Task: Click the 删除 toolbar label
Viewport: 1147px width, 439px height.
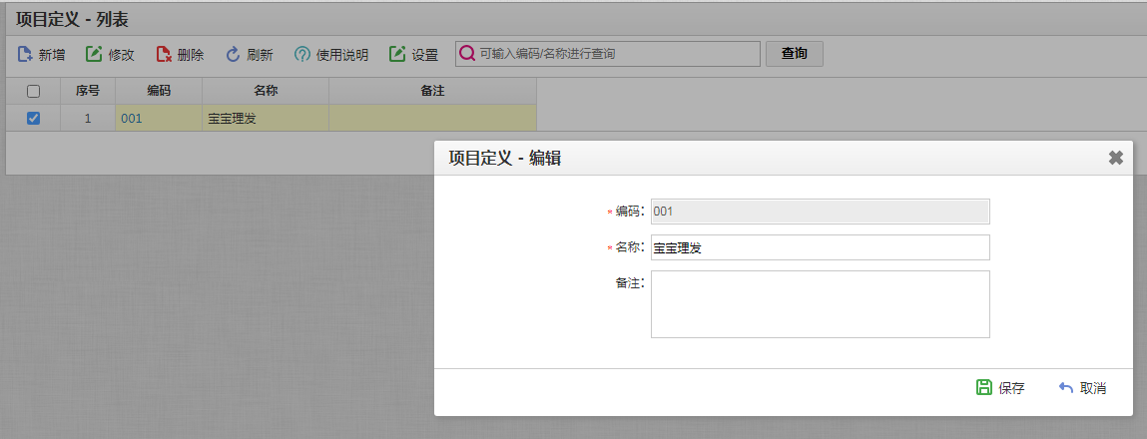Action: click(x=191, y=55)
